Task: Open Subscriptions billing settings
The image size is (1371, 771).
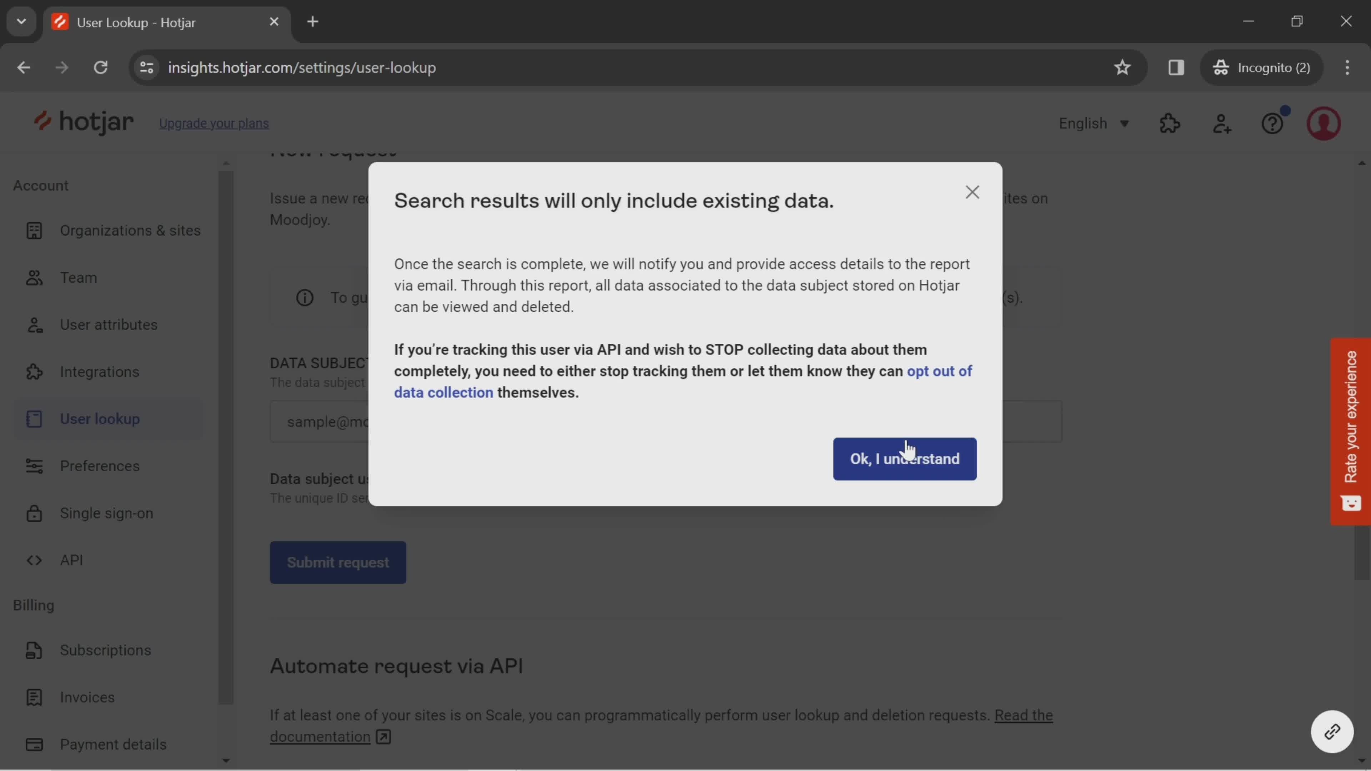Action: click(105, 650)
